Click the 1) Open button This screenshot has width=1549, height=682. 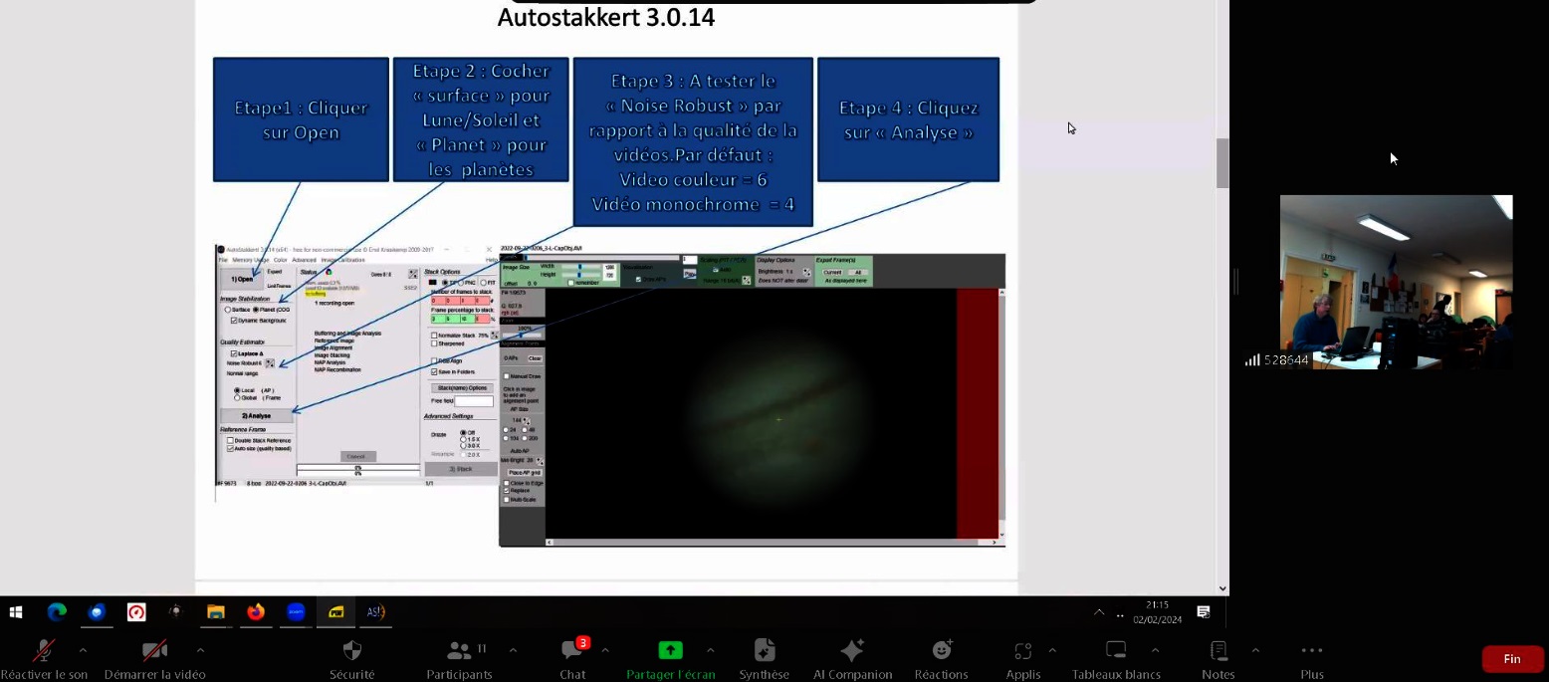241,279
